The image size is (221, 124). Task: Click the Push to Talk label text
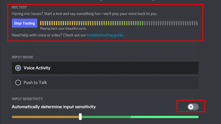pos(35,83)
